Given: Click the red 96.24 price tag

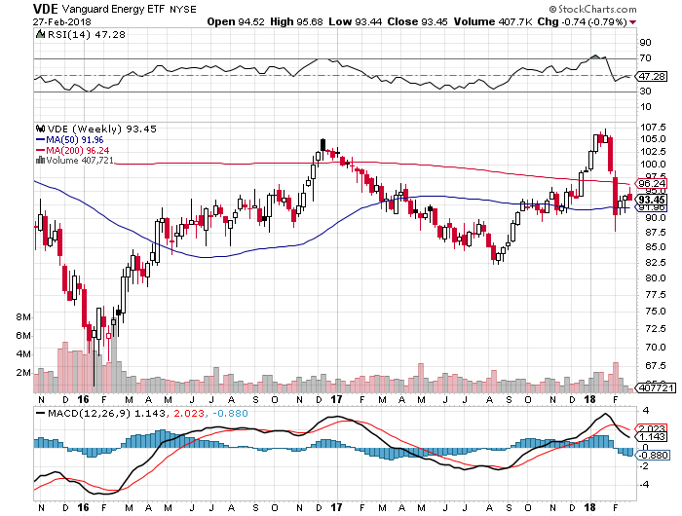Looking at the screenshot, I should 652,183.
